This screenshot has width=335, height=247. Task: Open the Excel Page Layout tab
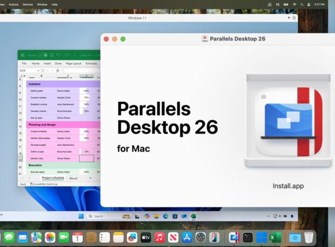click(x=74, y=63)
